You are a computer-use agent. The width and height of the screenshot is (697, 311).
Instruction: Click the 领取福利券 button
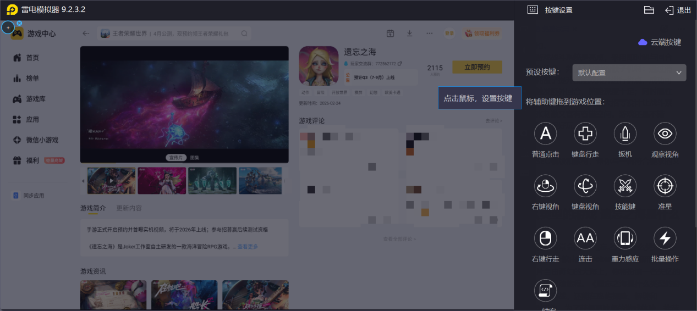click(482, 34)
